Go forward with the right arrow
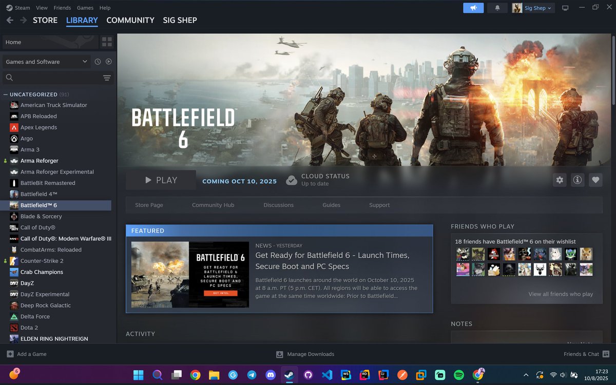 [x=23, y=20]
